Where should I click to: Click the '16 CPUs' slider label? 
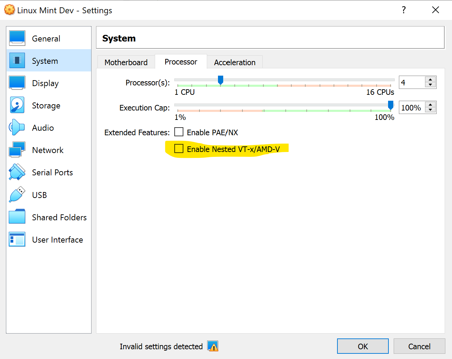coord(380,92)
